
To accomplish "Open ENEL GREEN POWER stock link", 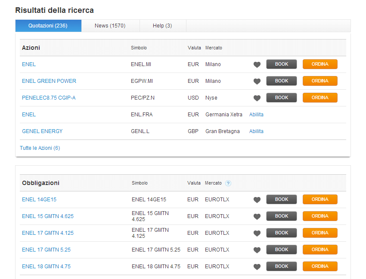I will 49,81.
